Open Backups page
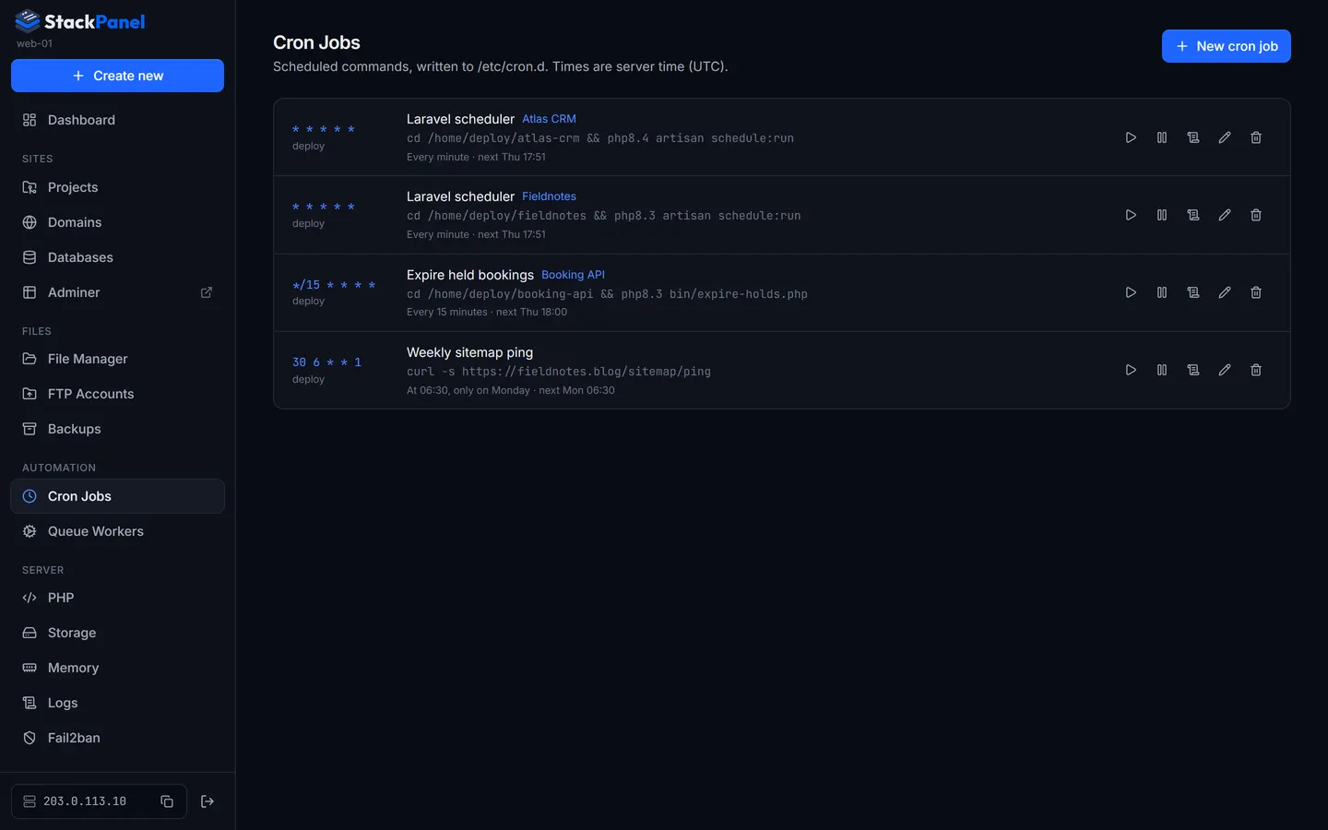This screenshot has height=830, width=1328. (117, 429)
